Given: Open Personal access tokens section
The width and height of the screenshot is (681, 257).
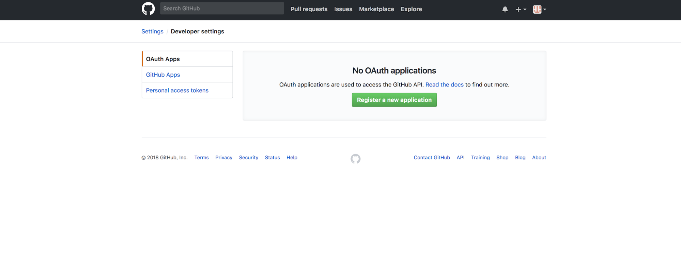Looking at the screenshot, I should [177, 90].
